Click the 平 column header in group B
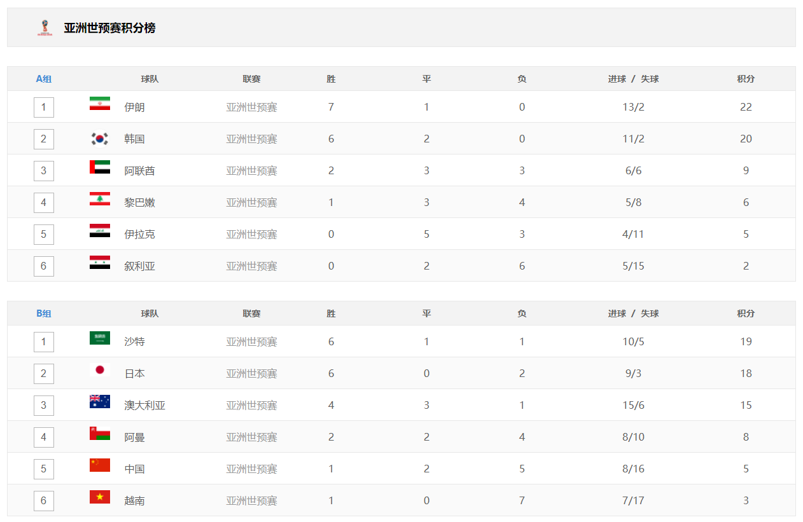The image size is (803, 522). [x=426, y=313]
